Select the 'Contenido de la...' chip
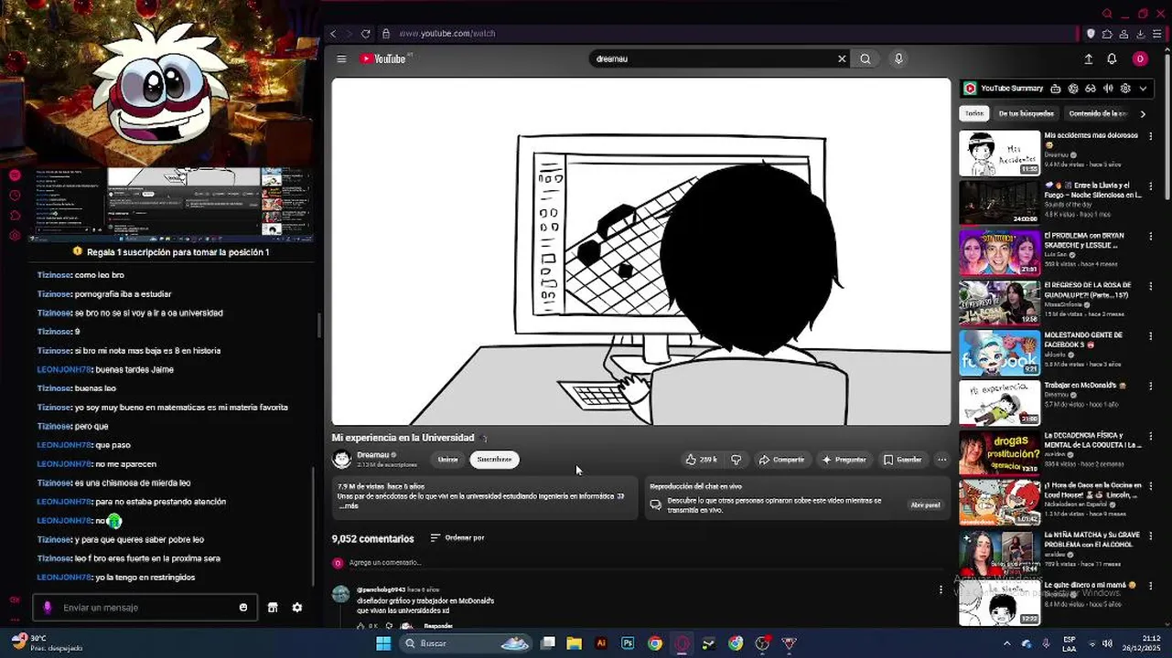 coord(1097,113)
